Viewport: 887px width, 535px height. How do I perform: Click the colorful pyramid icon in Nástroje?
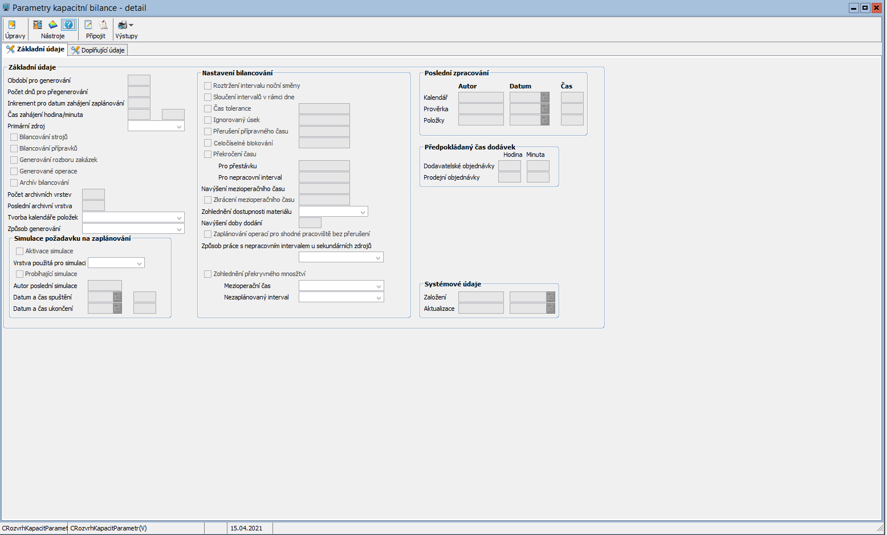53,25
